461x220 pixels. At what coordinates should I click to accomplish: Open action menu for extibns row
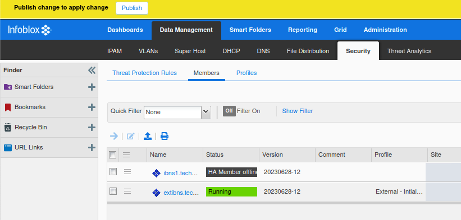click(x=127, y=191)
